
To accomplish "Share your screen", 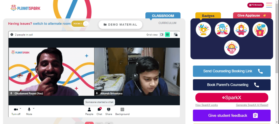I will [109, 111].
